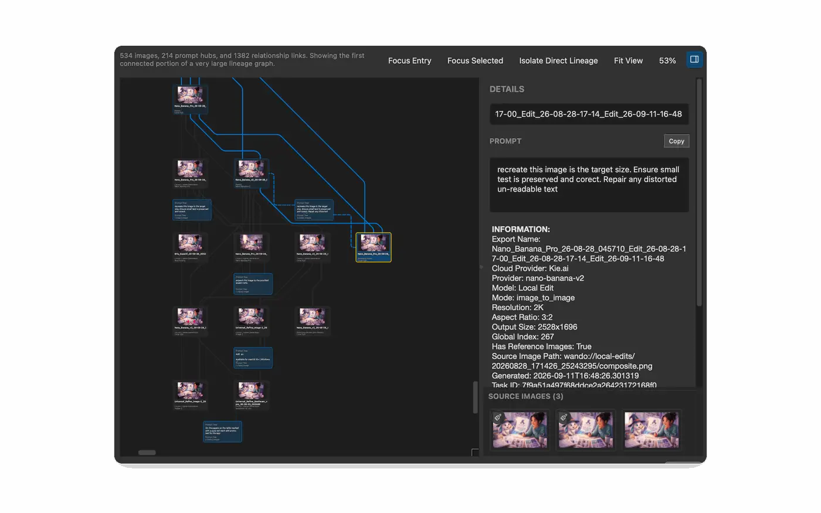The height and width of the screenshot is (513, 821).
Task: Click the graph canvas horizontal scrollbar thumb
Action: click(x=147, y=453)
